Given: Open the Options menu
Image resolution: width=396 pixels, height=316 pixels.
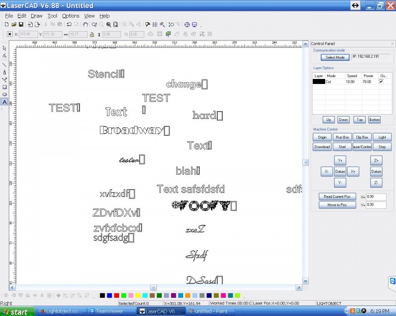Looking at the screenshot, I should click(70, 16).
